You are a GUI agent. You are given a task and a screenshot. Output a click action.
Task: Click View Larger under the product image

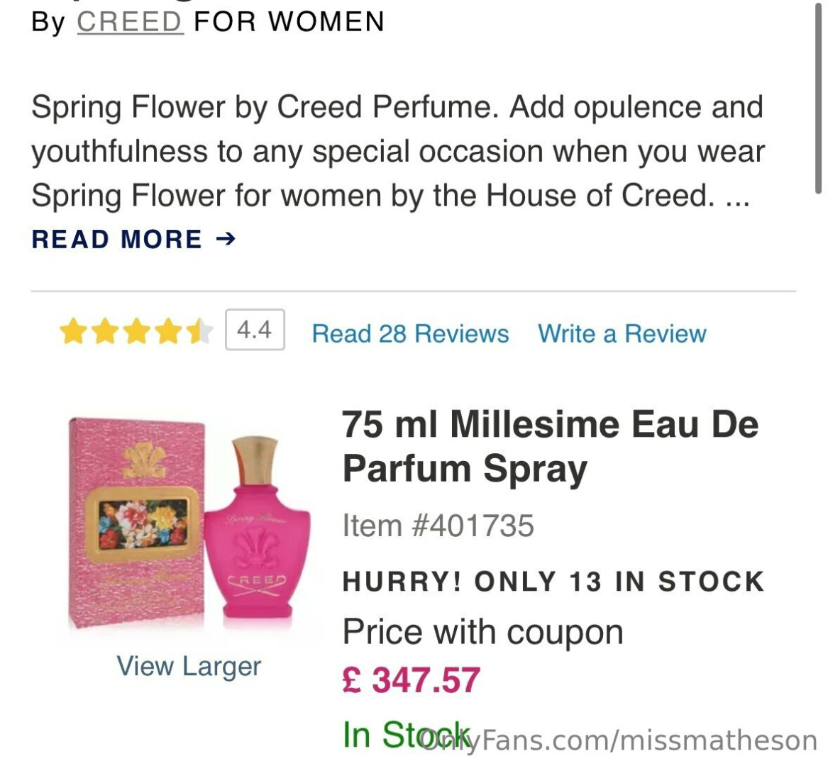point(189,666)
